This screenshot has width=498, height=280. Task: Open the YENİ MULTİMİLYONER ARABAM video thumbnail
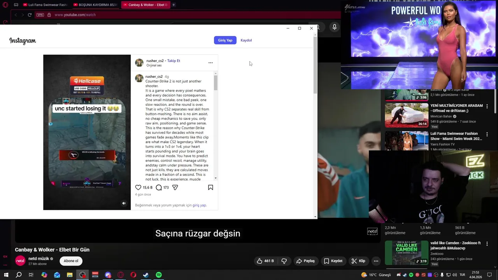pos(406,115)
